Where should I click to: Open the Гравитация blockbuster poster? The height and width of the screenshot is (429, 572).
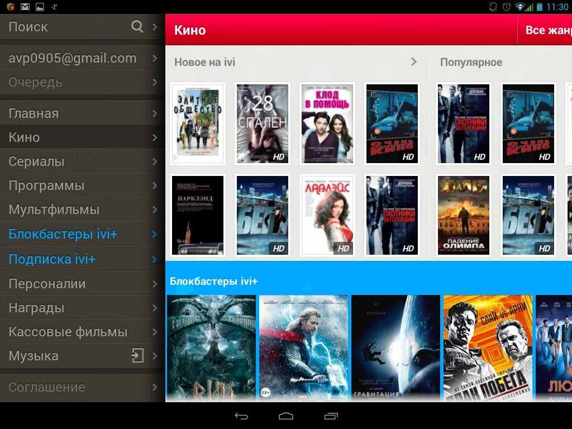tap(396, 349)
